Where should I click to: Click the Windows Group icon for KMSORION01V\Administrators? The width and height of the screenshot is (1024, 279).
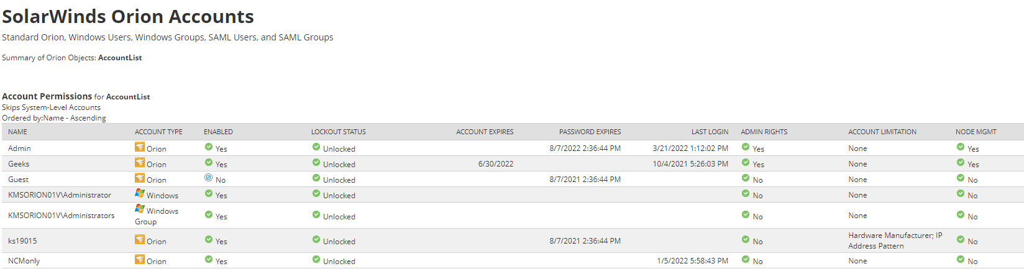140,209
